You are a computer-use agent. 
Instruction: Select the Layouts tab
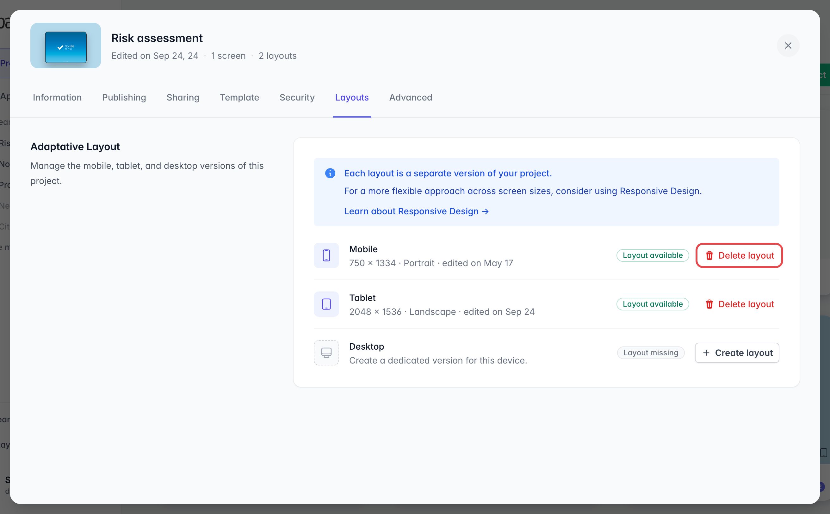352,98
